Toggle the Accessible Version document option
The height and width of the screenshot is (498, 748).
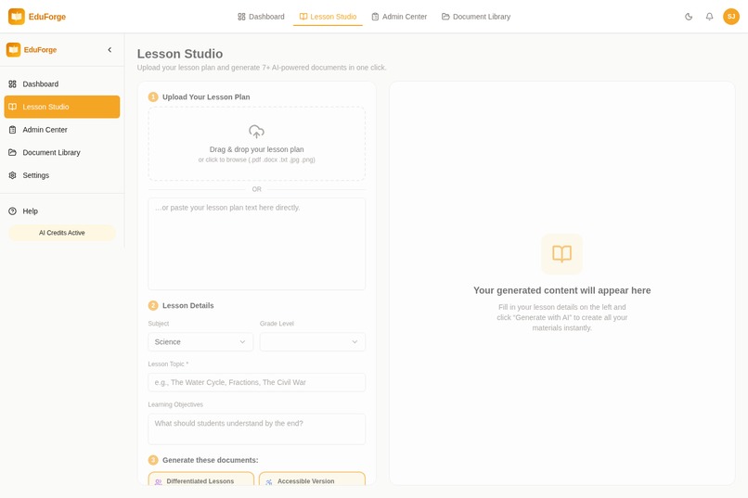(312, 479)
